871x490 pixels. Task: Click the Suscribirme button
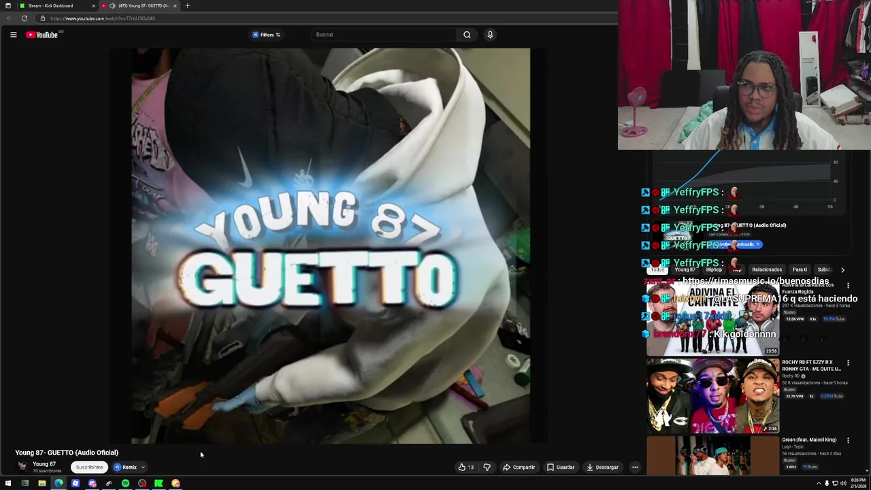pyautogui.click(x=89, y=468)
